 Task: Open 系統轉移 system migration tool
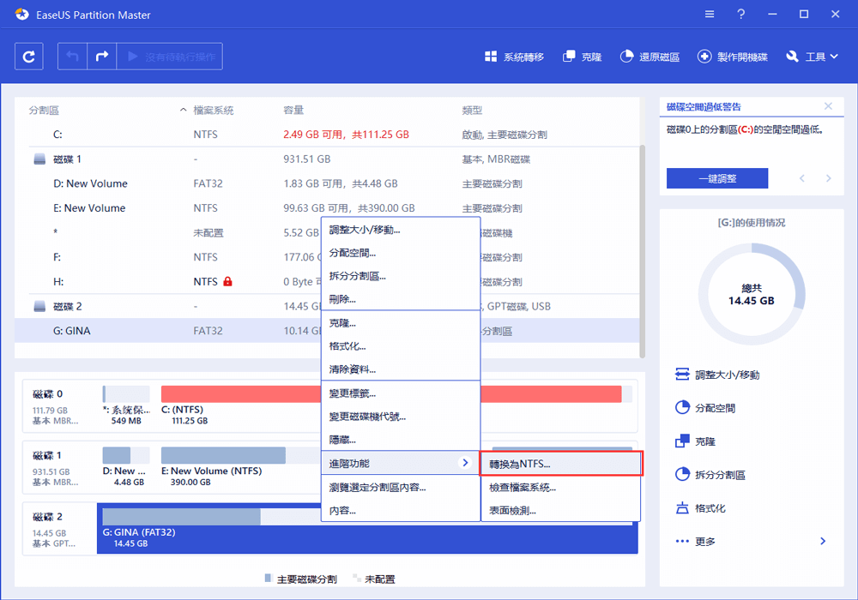[x=514, y=57]
